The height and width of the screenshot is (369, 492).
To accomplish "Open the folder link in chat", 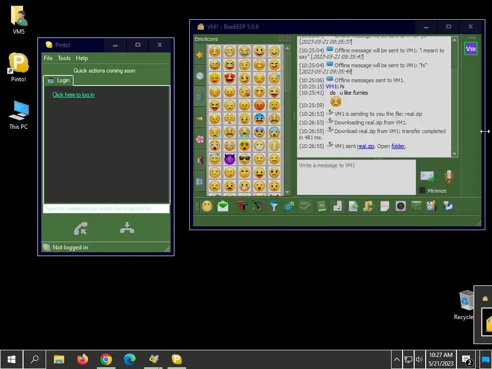I will tap(398, 146).
